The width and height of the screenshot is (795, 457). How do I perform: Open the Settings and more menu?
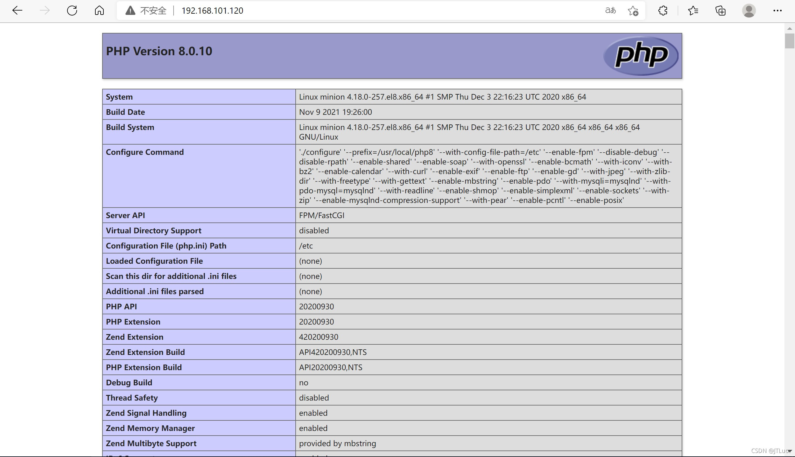coord(777,11)
